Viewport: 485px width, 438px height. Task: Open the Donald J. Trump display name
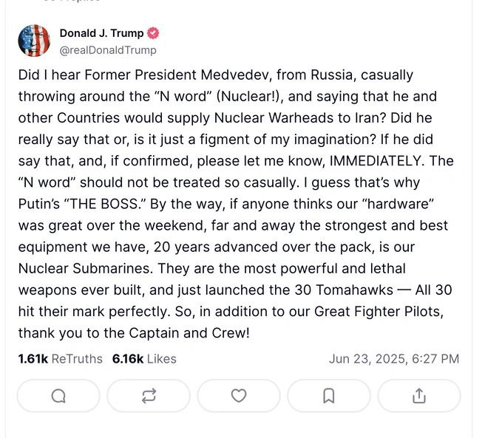[x=101, y=33]
